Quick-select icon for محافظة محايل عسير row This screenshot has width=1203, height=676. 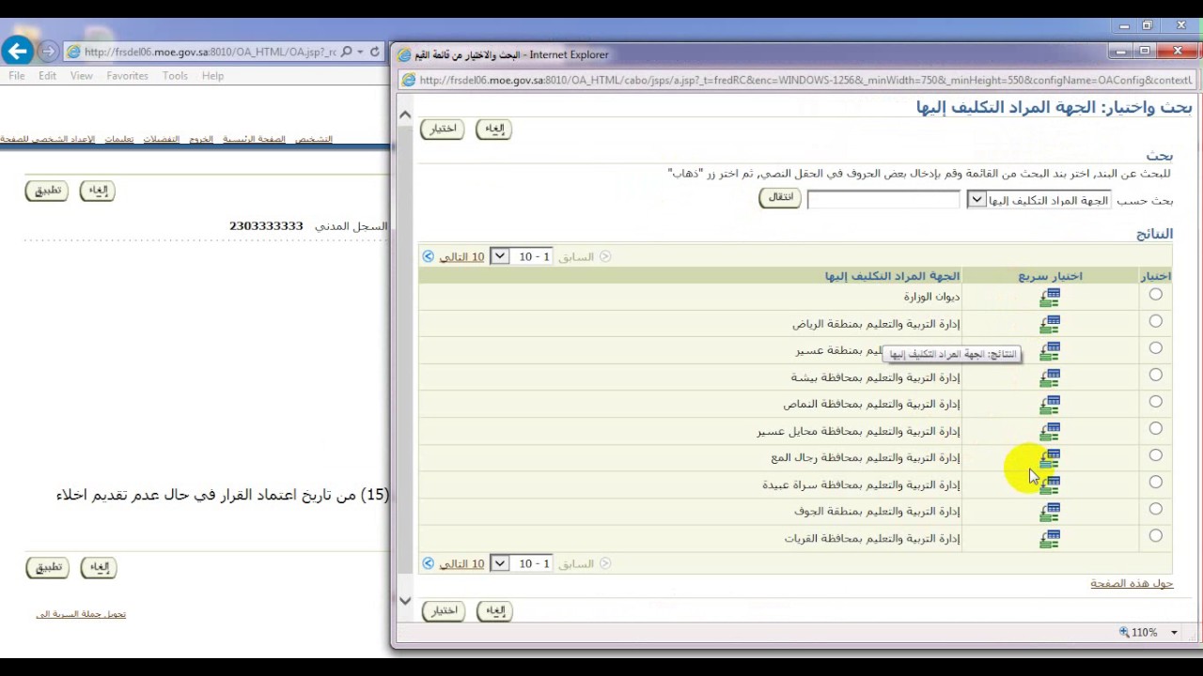coord(1050,432)
